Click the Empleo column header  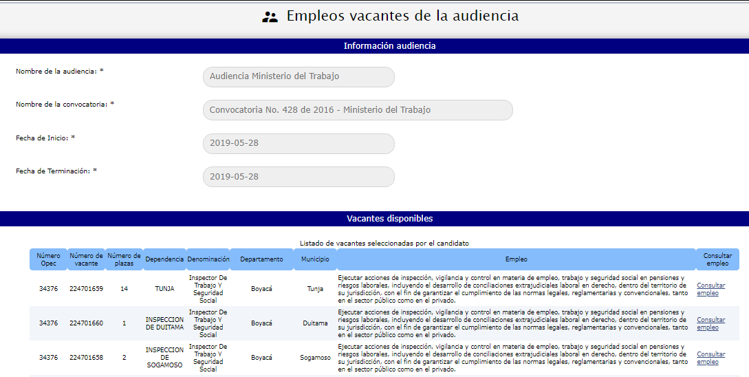click(516, 259)
